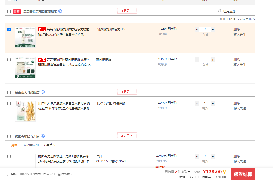
Task: Click 清颜焕肤身体喷雾 variant text
Action: 112,29
